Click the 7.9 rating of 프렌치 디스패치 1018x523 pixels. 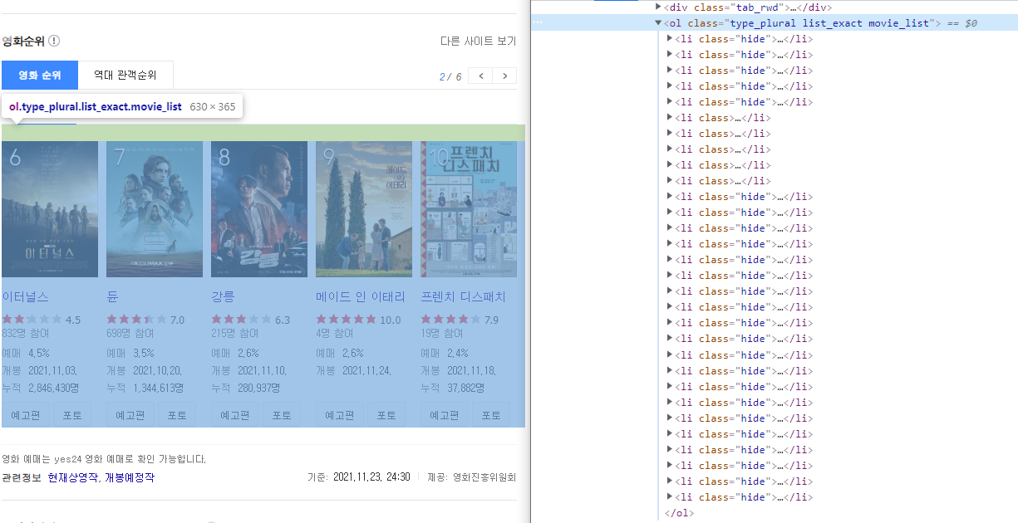[491, 320]
